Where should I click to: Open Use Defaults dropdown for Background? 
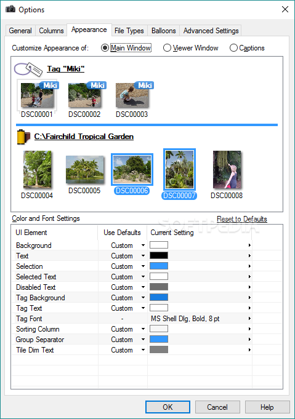[x=143, y=245]
